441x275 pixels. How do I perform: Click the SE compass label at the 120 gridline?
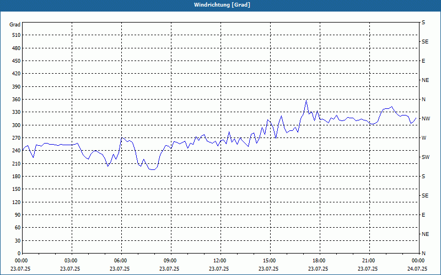pyautogui.click(x=425, y=196)
